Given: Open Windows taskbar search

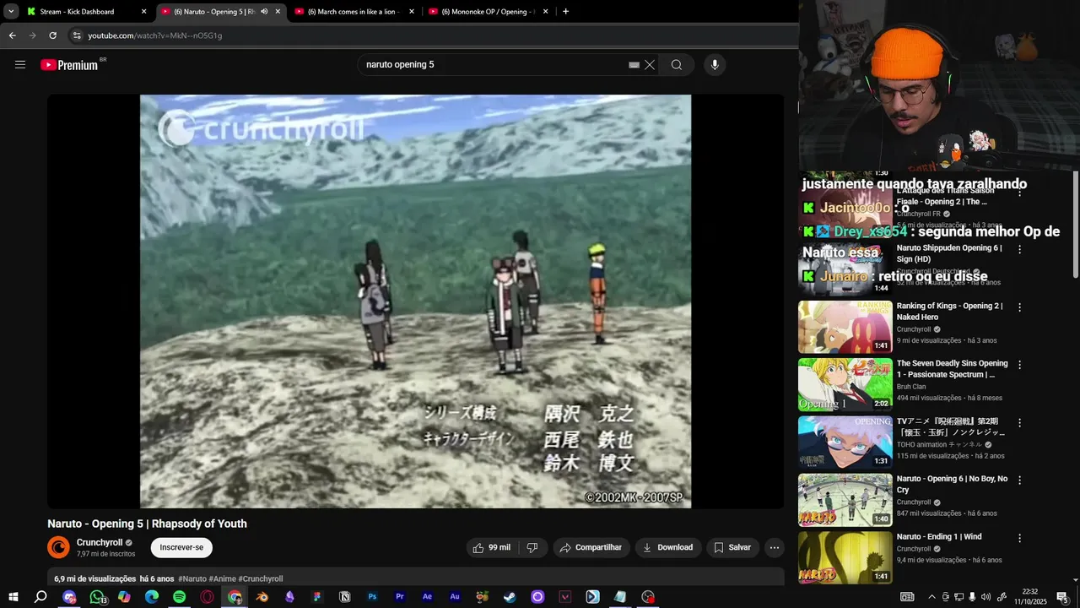Looking at the screenshot, I should click(x=40, y=597).
